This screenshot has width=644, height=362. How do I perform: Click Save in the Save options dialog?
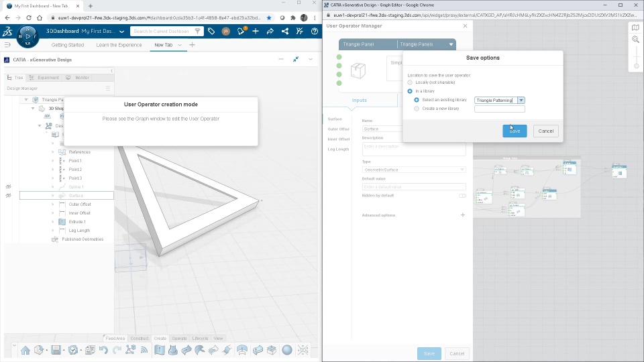pyautogui.click(x=515, y=131)
